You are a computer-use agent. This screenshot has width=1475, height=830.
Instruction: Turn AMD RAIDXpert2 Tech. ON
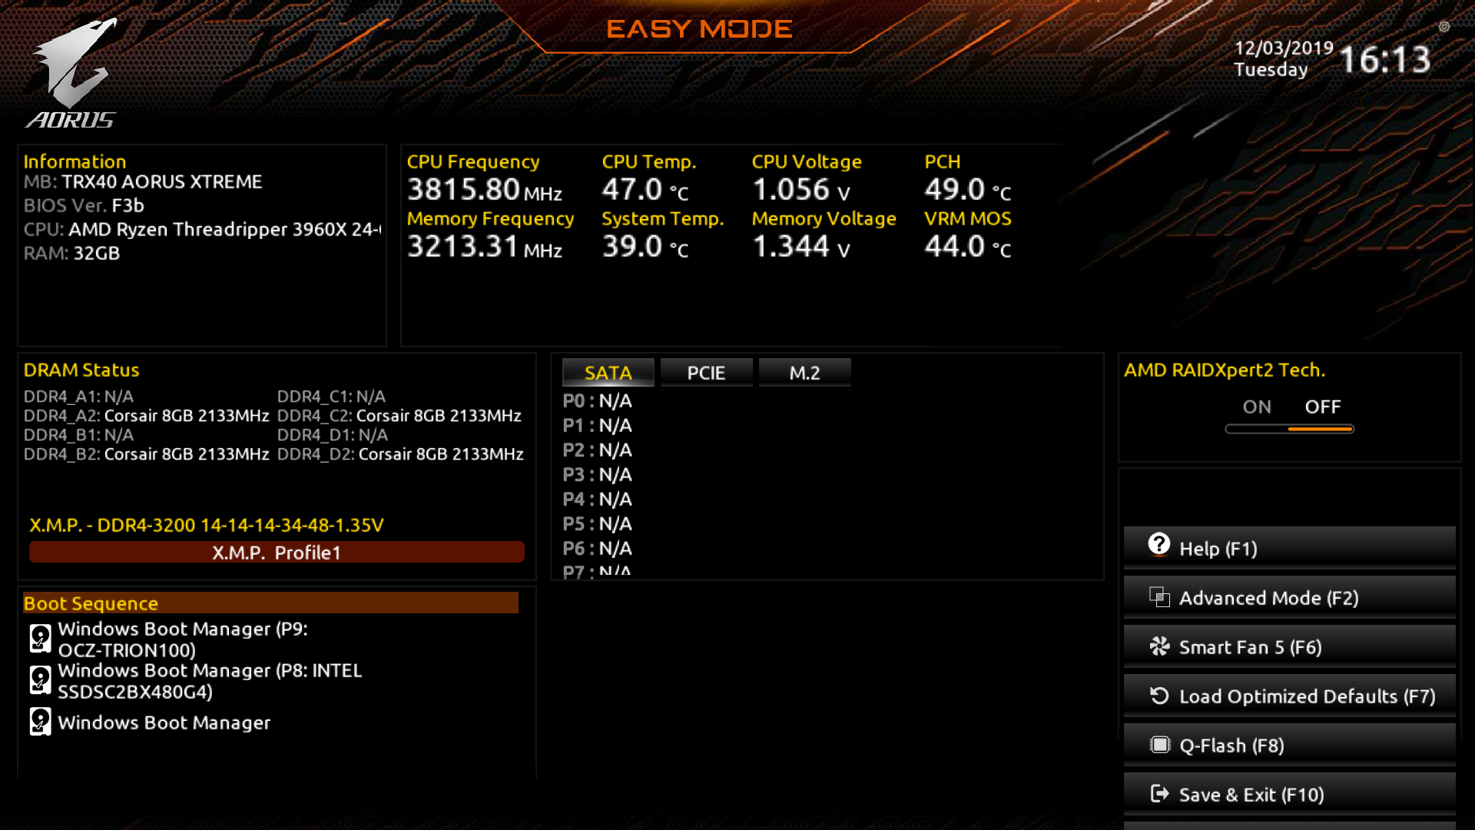(1257, 407)
